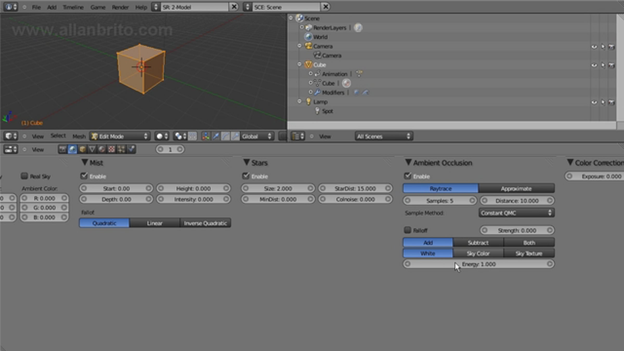Image resolution: width=624 pixels, height=351 pixels.
Task: Disable the Ambient Occlusion Enable checkbox
Action: (408, 176)
